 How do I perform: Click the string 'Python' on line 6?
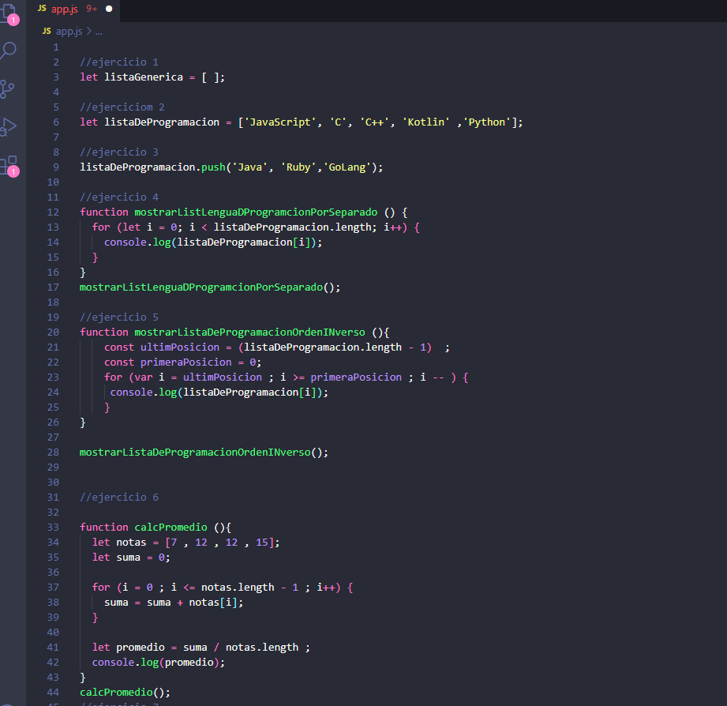tap(487, 122)
